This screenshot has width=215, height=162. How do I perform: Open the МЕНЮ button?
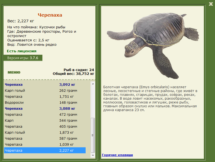[x=14, y=72]
